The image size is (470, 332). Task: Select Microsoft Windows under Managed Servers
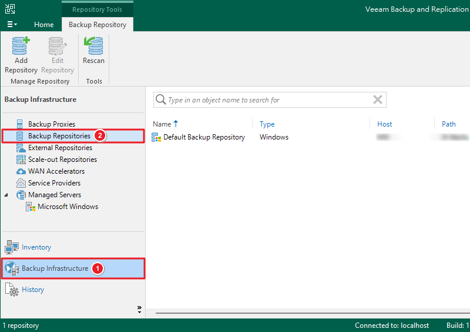pyautogui.click(x=68, y=207)
